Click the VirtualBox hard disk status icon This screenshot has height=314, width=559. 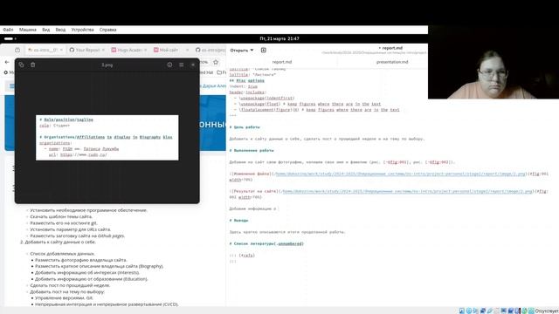click(x=462, y=311)
